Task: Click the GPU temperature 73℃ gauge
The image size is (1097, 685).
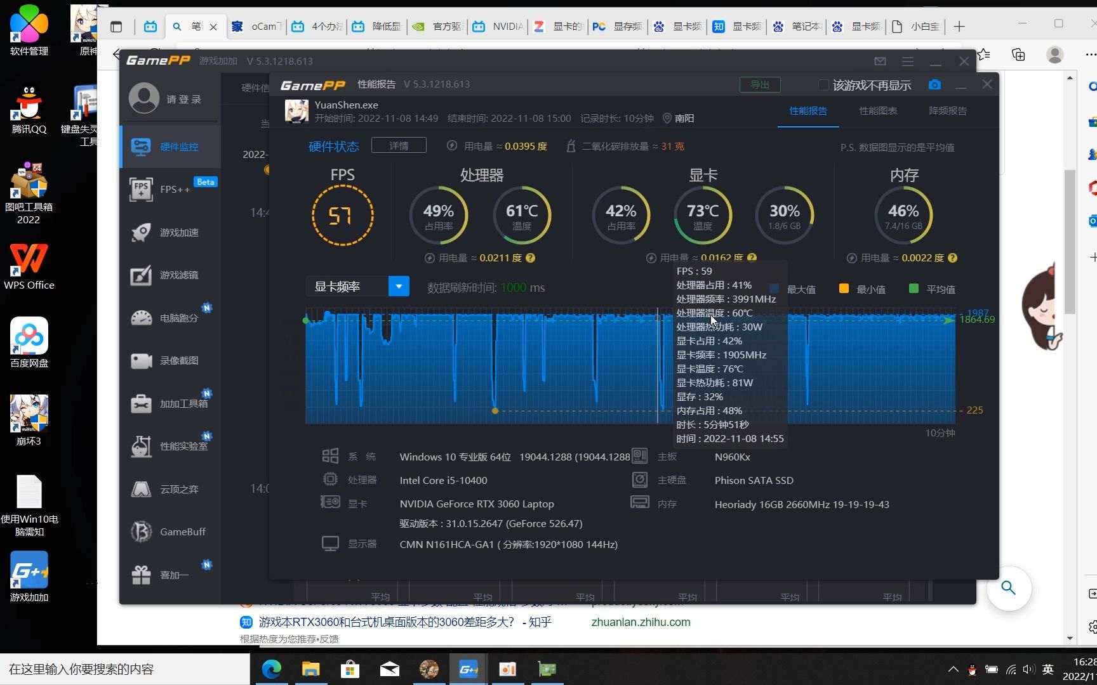Action: pyautogui.click(x=703, y=216)
